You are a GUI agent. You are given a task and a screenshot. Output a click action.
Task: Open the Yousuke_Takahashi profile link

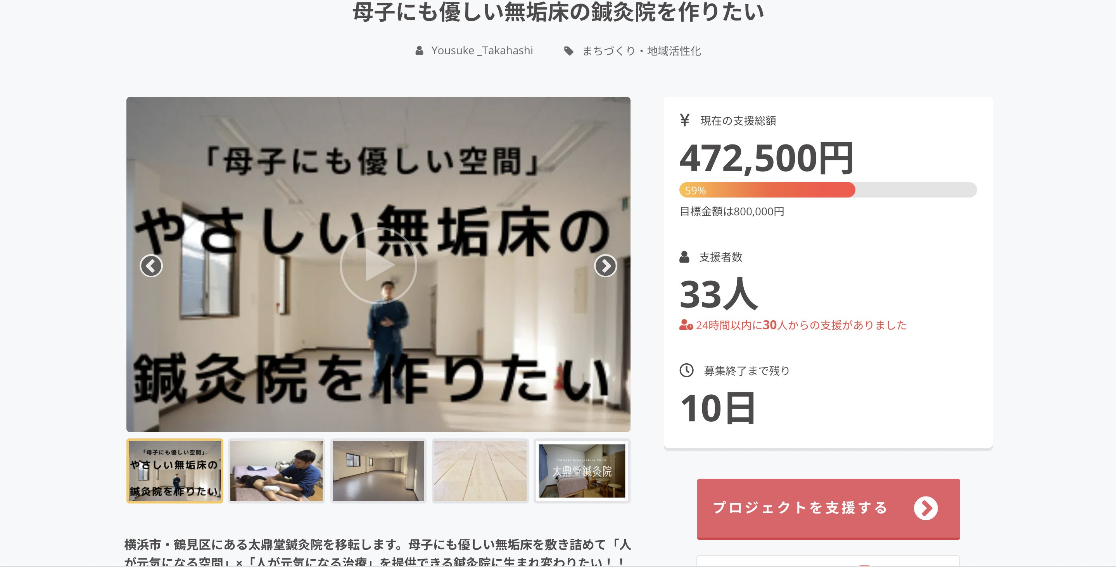(x=482, y=51)
